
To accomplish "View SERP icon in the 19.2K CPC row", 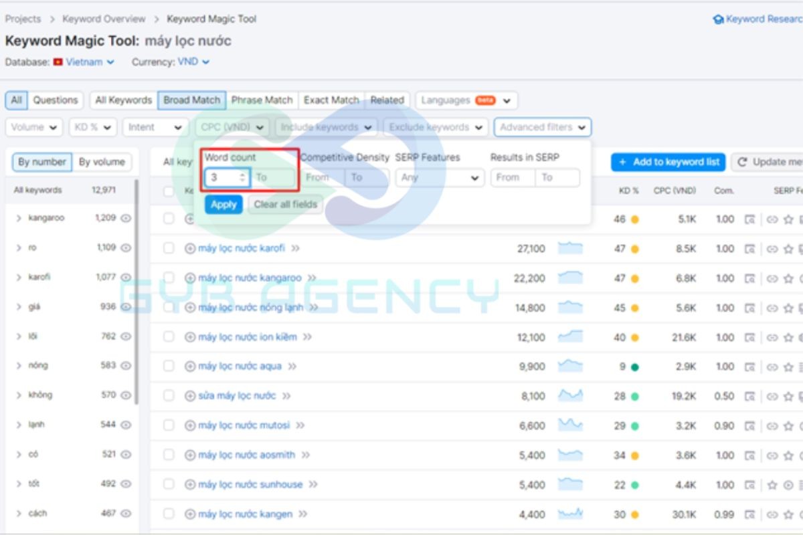I will (749, 396).
